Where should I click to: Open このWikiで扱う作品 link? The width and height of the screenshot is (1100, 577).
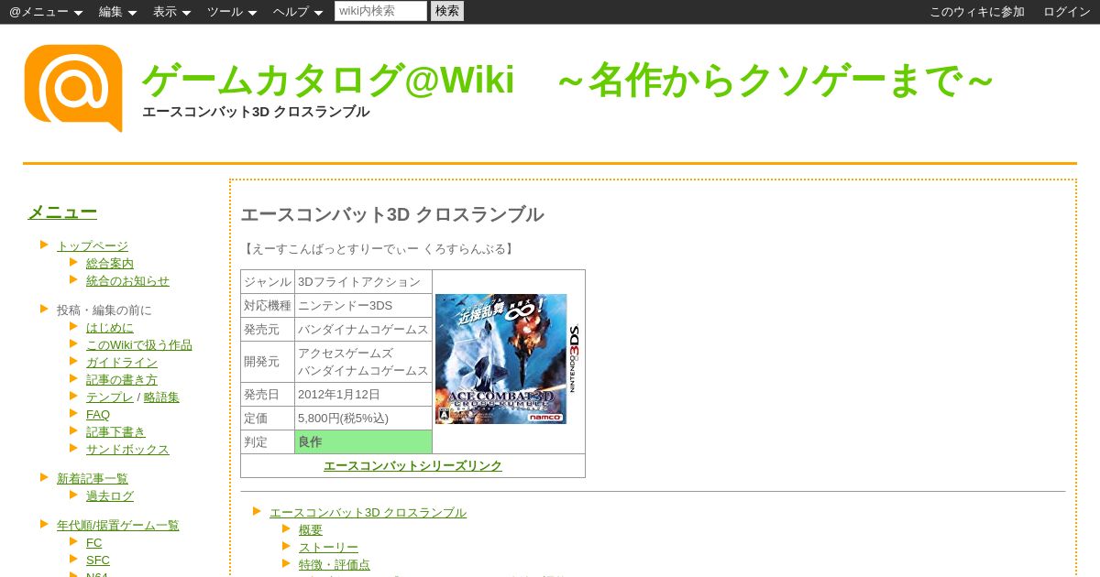[139, 344]
